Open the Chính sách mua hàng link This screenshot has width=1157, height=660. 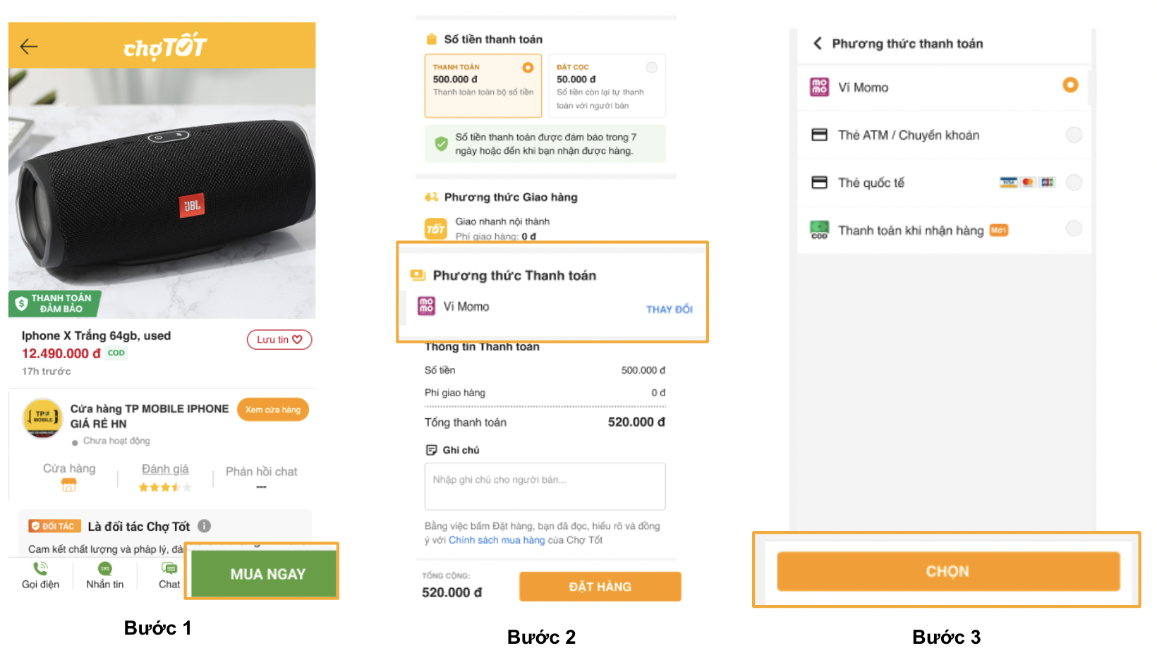coord(497,540)
